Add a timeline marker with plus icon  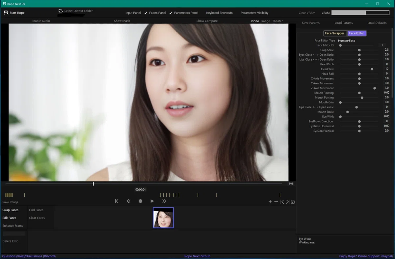coord(270,202)
